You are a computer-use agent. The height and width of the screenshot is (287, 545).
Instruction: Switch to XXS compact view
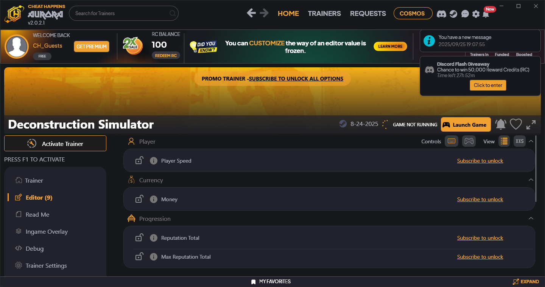(x=520, y=141)
